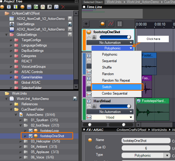The image size is (175, 161).
Task: Click the green Ev icon in Project Tree toolbar
Action: 36,7
